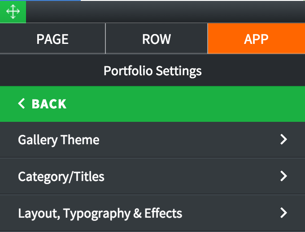Click the Category/Titles label text
The image size is (305, 232).
tap(61, 176)
